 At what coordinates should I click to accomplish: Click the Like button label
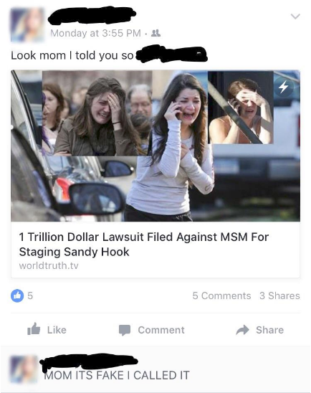click(57, 330)
